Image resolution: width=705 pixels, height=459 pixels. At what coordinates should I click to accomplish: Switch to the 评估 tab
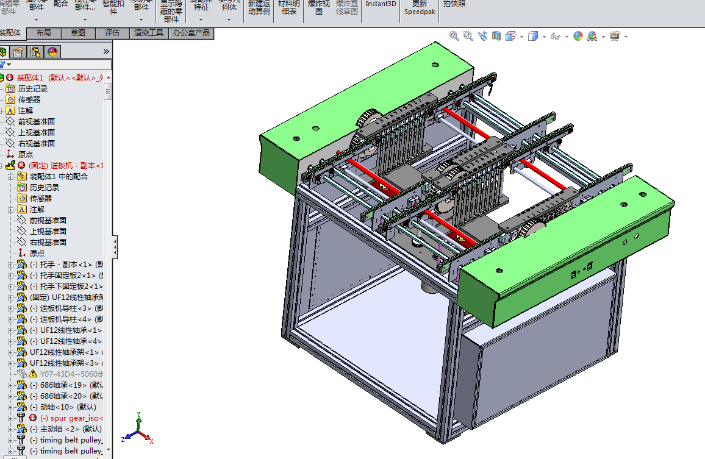(112, 33)
